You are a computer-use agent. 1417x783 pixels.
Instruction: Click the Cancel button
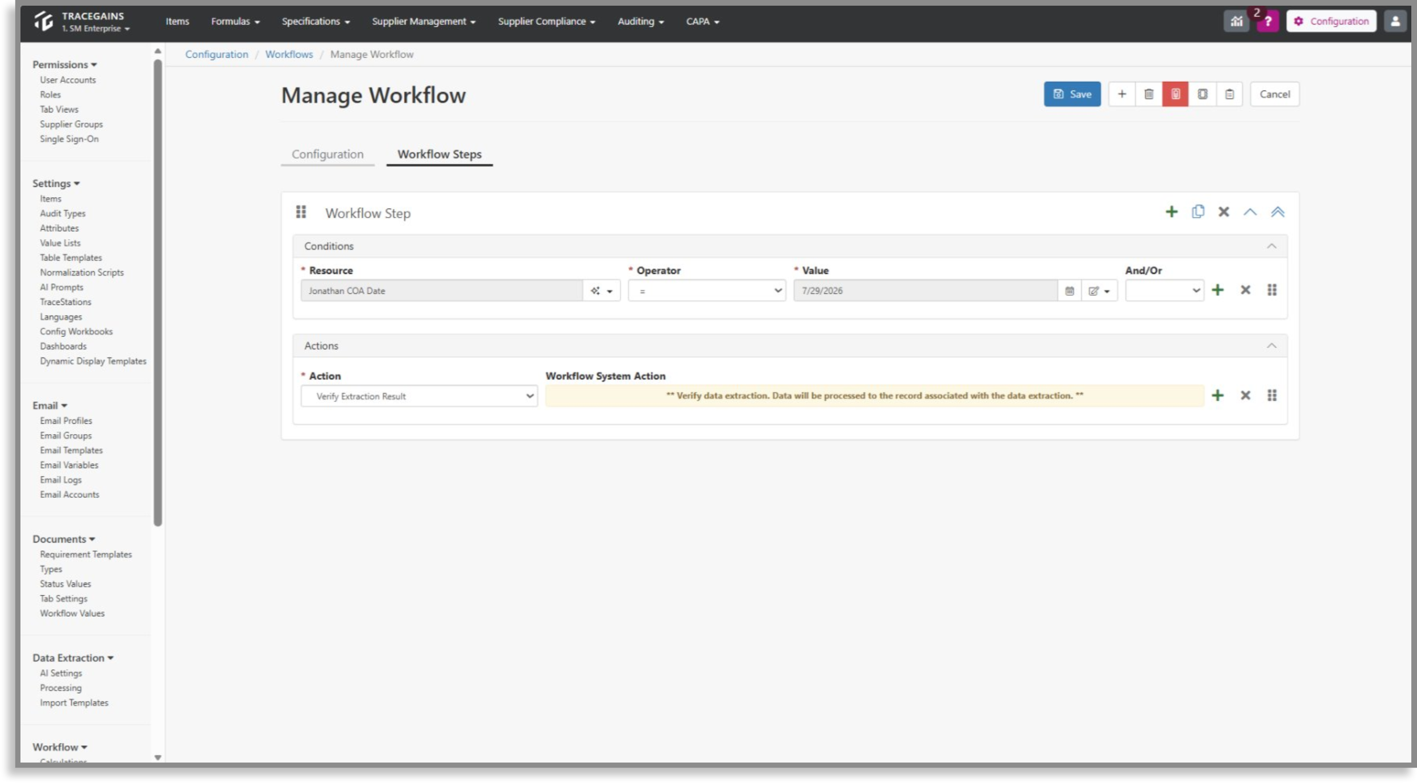tap(1274, 94)
